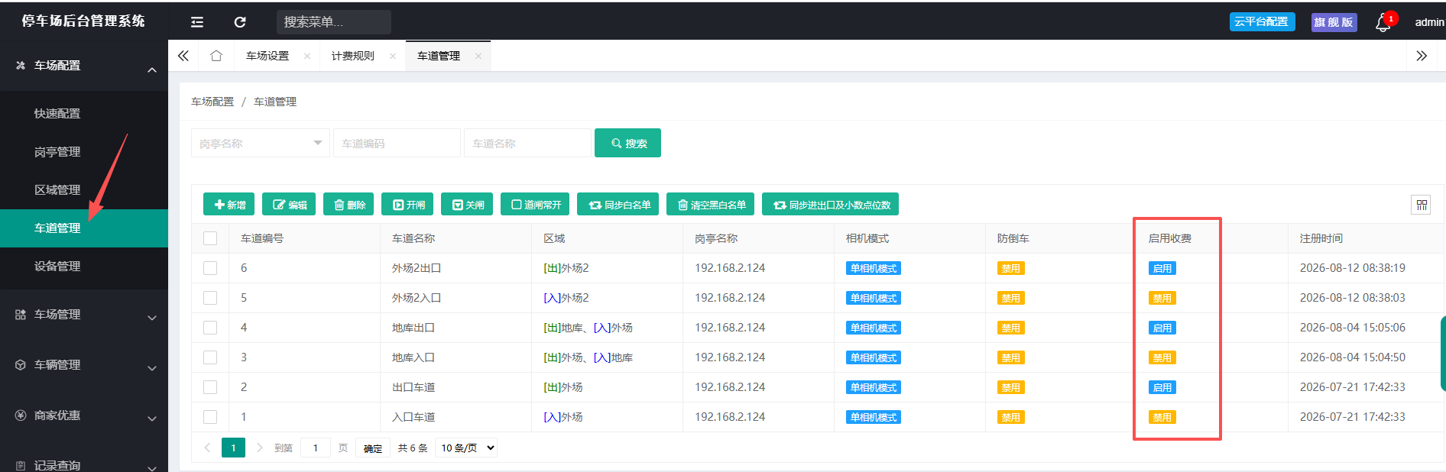Image resolution: width=1446 pixels, height=472 pixels.
Task: Click the 同步白名单 button
Action: [x=619, y=205]
